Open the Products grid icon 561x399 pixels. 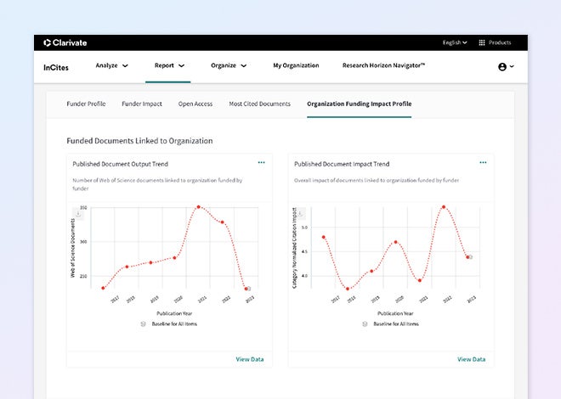[x=482, y=42]
